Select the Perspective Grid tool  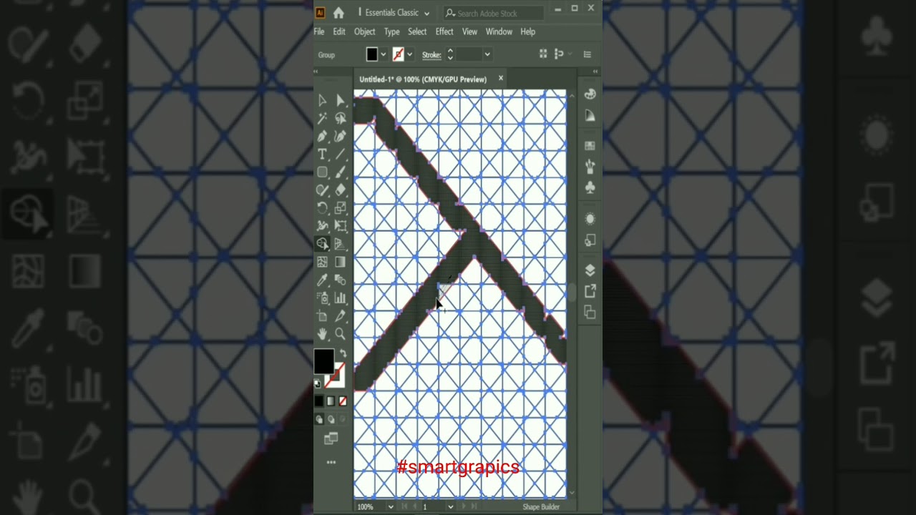[341, 244]
